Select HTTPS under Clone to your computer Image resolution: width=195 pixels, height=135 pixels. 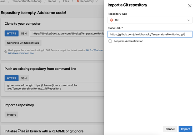(x=12, y=33)
